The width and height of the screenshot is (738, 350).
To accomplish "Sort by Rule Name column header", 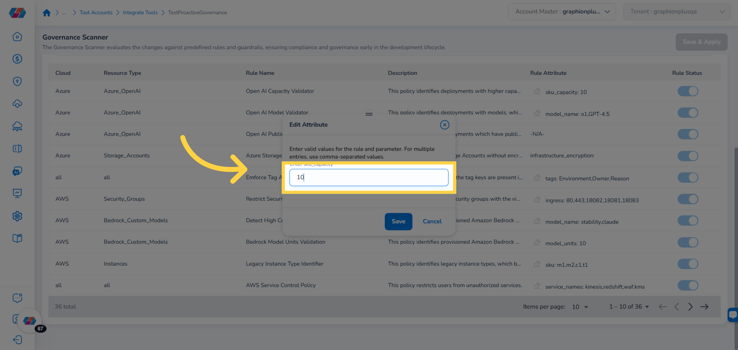I will click(x=260, y=73).
